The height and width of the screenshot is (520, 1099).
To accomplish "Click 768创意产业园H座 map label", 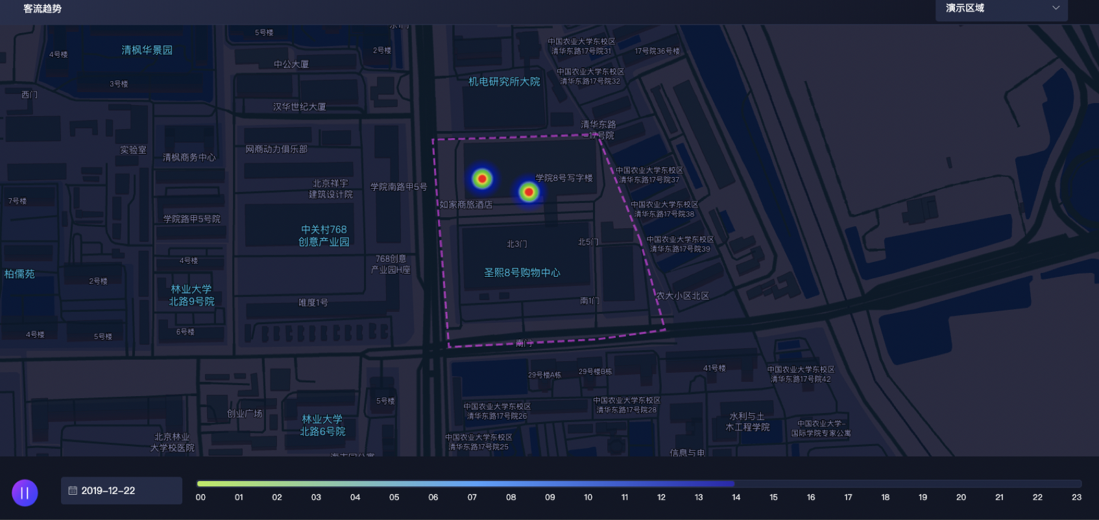I will [391, 264].
